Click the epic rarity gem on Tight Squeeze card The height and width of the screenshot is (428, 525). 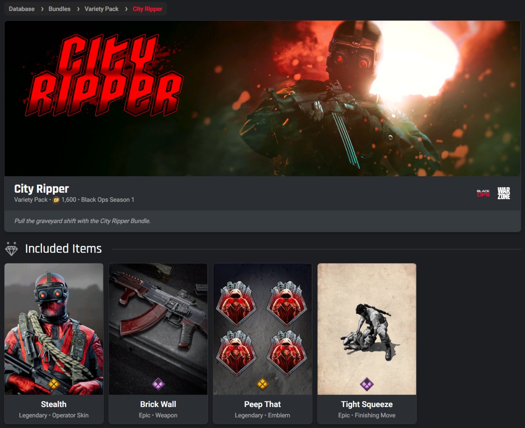pyautogui.click(x=367, y=384)
